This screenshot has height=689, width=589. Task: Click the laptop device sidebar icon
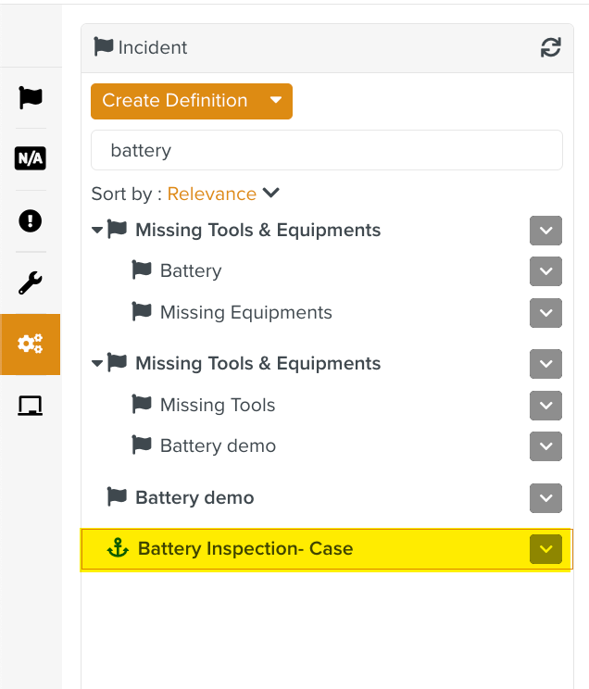coord(31,406)
